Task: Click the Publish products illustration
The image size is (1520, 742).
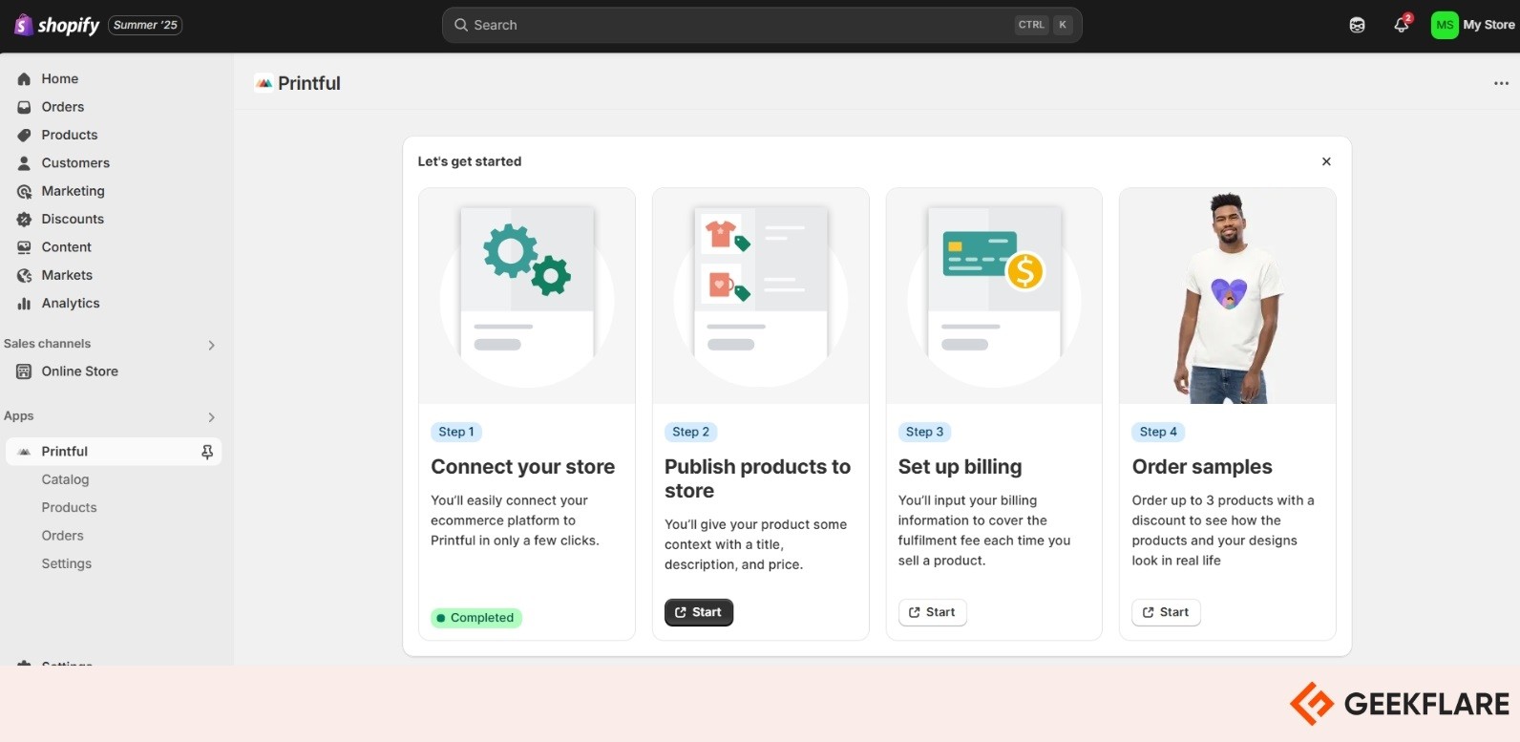Action: (x=761, y=296)
